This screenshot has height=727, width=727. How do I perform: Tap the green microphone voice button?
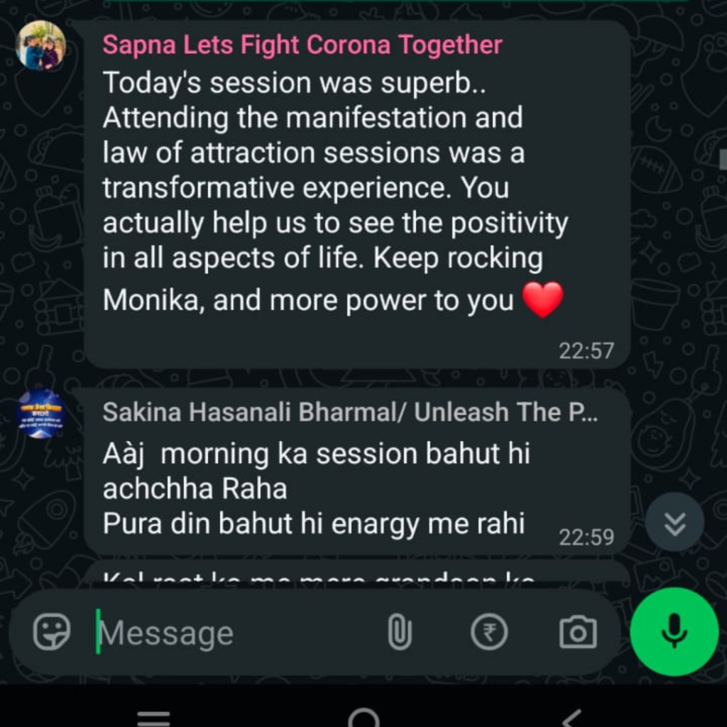[674, 631]
